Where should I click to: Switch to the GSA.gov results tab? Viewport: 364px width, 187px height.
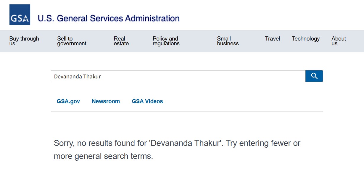pyautogui.click(x=68, y=101)
